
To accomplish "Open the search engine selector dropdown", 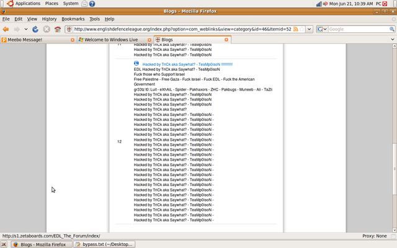I will pyautogui.click(x=324, y=29).
